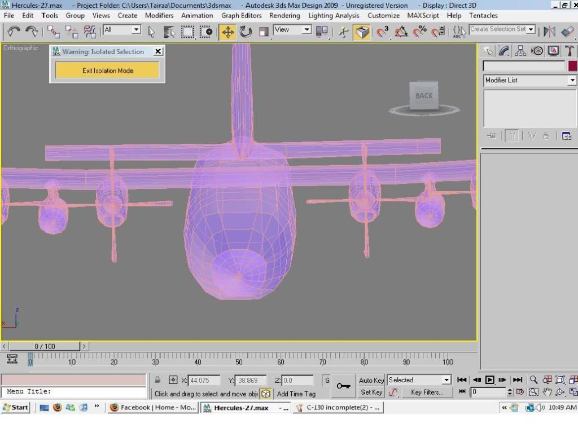Click BACK face of ViewCube
The width and height of the screenshot is (578, 428).
pos(423,96)
